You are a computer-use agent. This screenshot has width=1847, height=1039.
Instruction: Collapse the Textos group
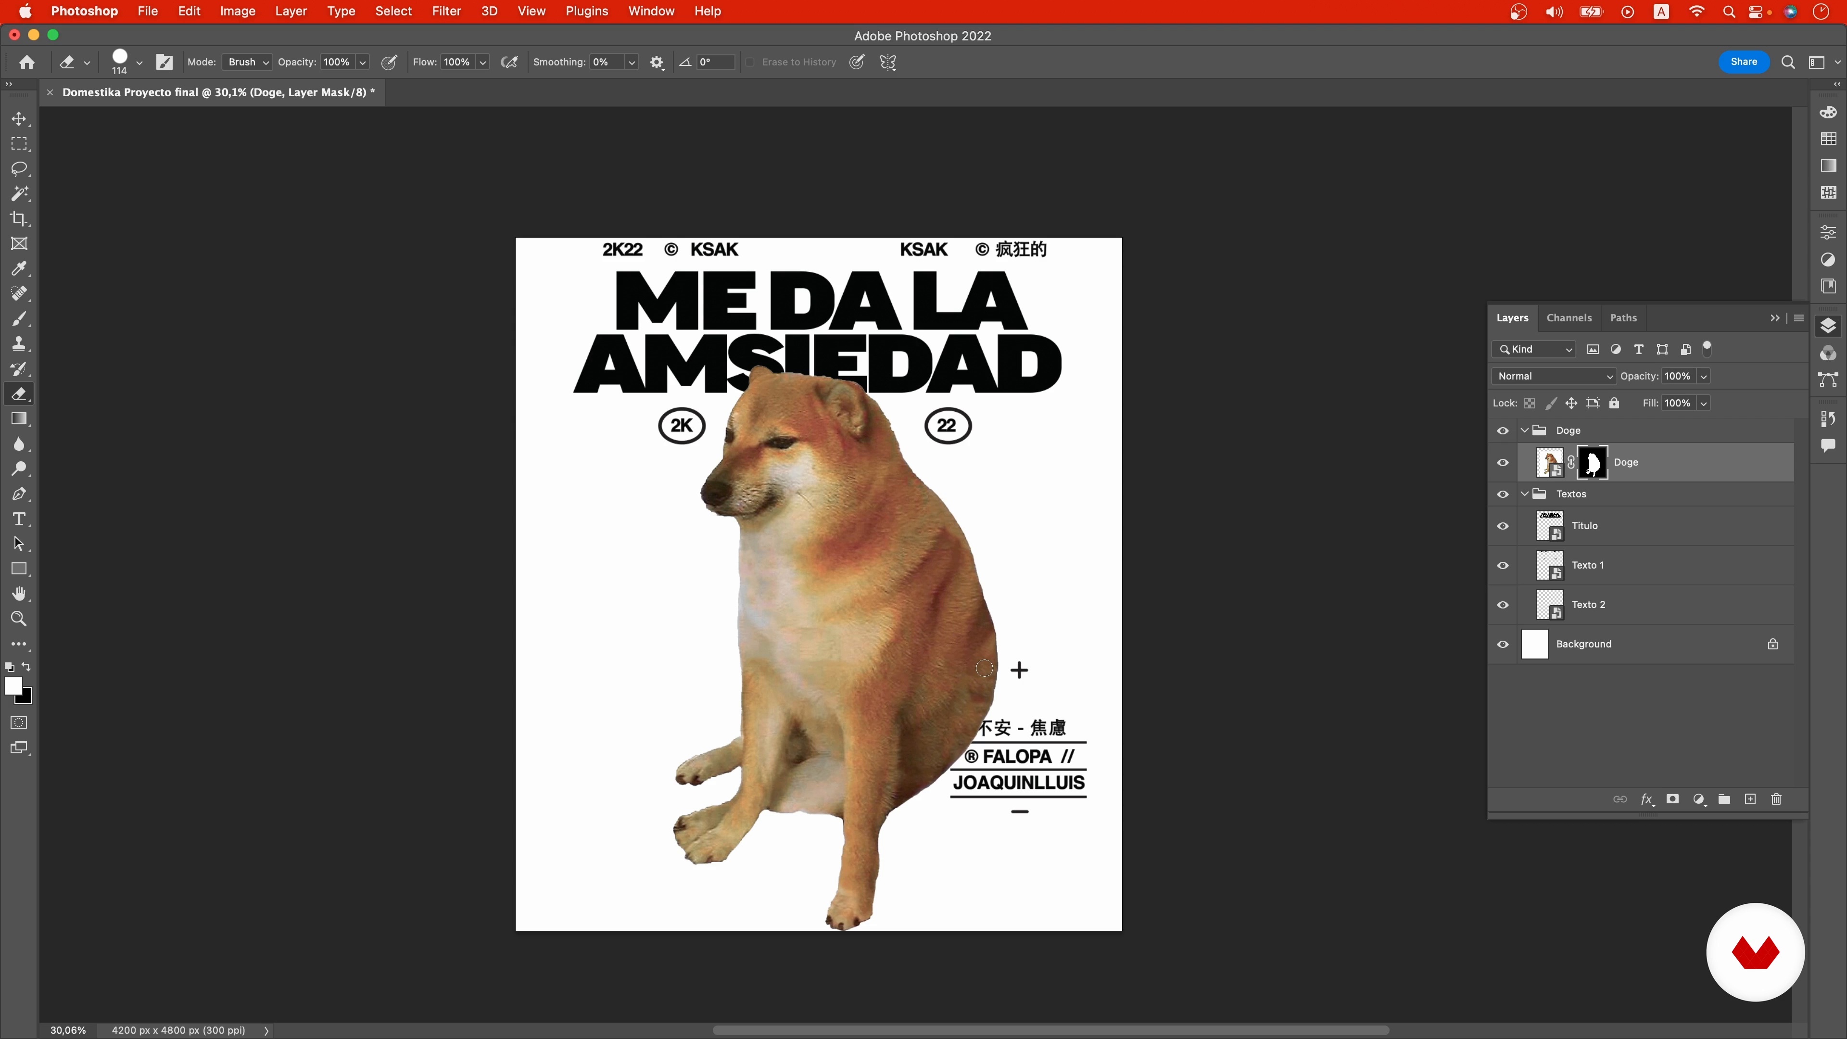tap(1524, 494)
